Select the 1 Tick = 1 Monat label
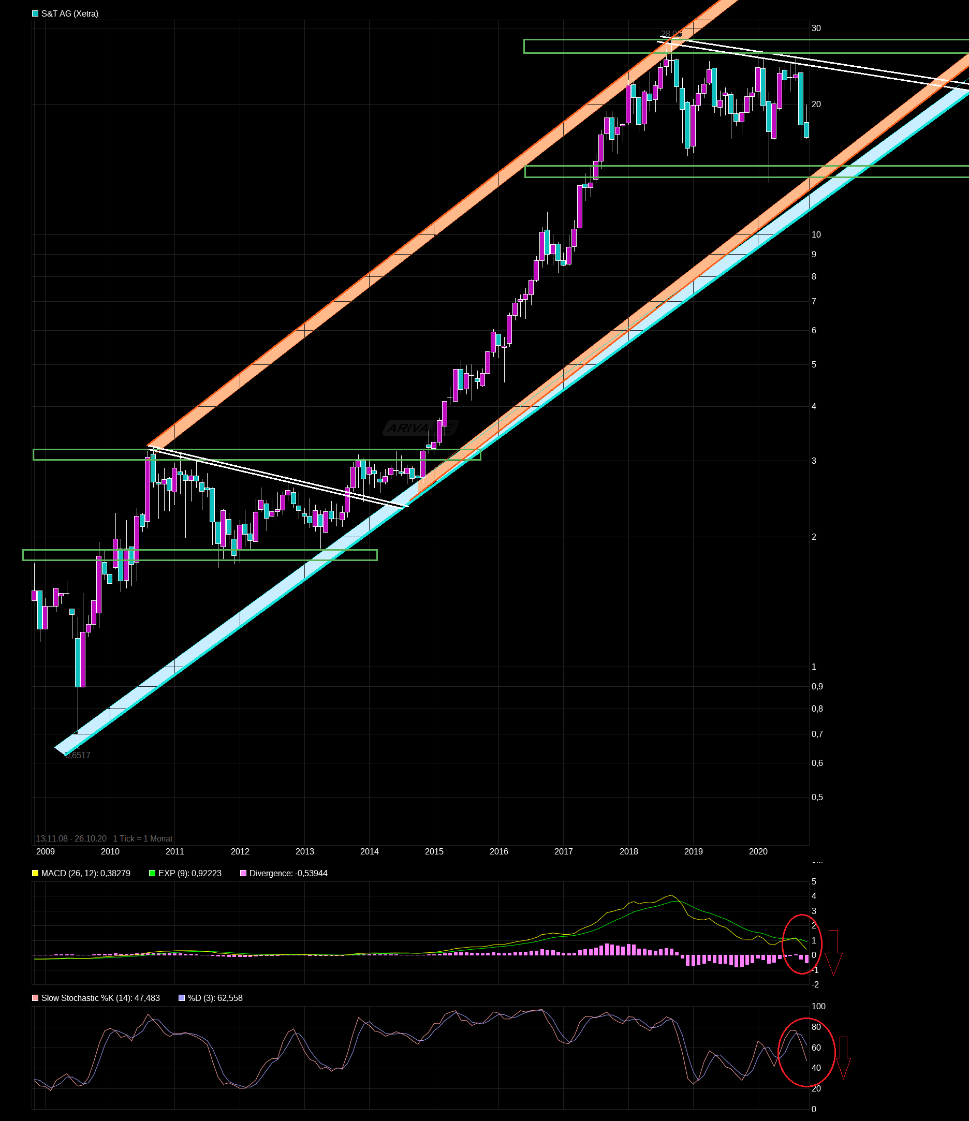The width and height of the screenshot is (969, 1121). click(x=142, y=838)
